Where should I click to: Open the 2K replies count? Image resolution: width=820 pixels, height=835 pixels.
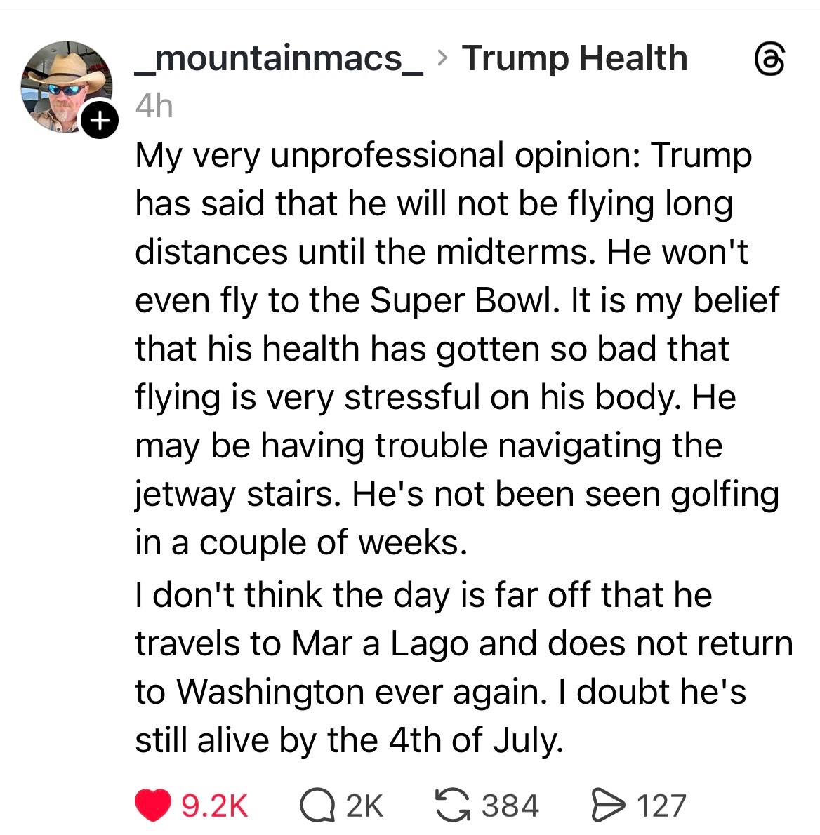(364, 806)
